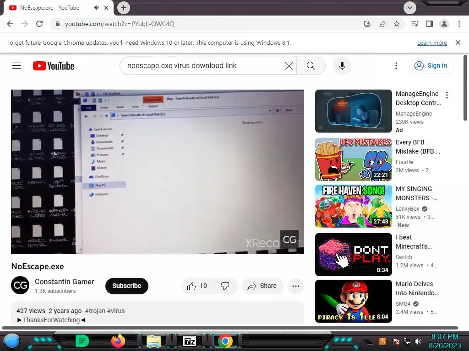Open YouTube settings three-dot menu

pos(396,66)
